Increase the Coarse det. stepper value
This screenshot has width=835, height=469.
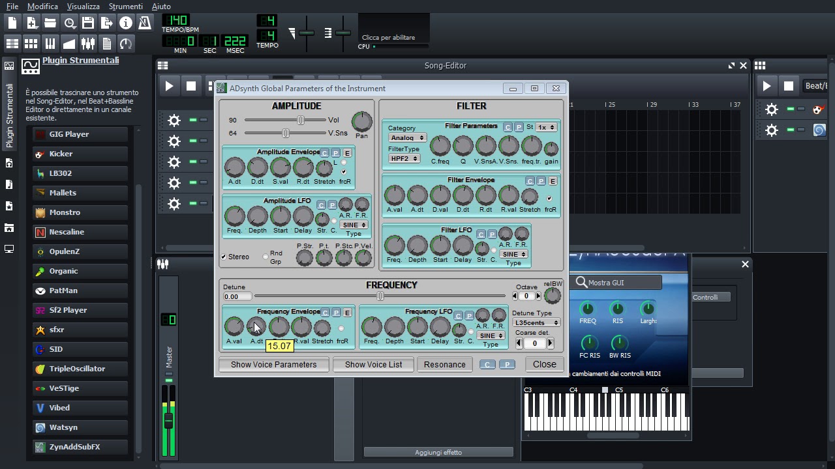click(x=550, y=343)
